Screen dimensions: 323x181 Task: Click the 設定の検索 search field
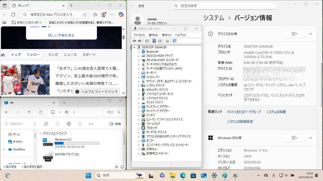tap(226, 6)
